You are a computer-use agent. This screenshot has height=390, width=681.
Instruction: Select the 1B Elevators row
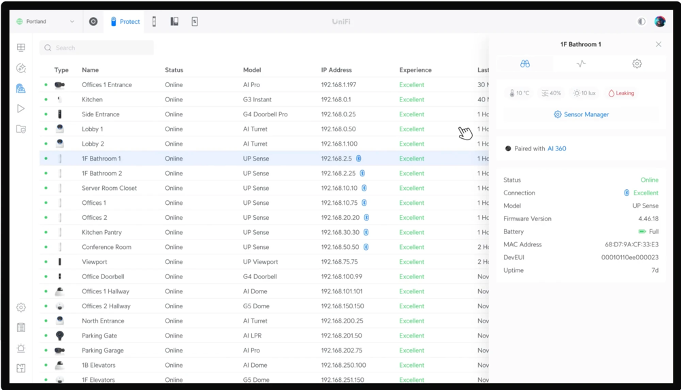(264, 365)
